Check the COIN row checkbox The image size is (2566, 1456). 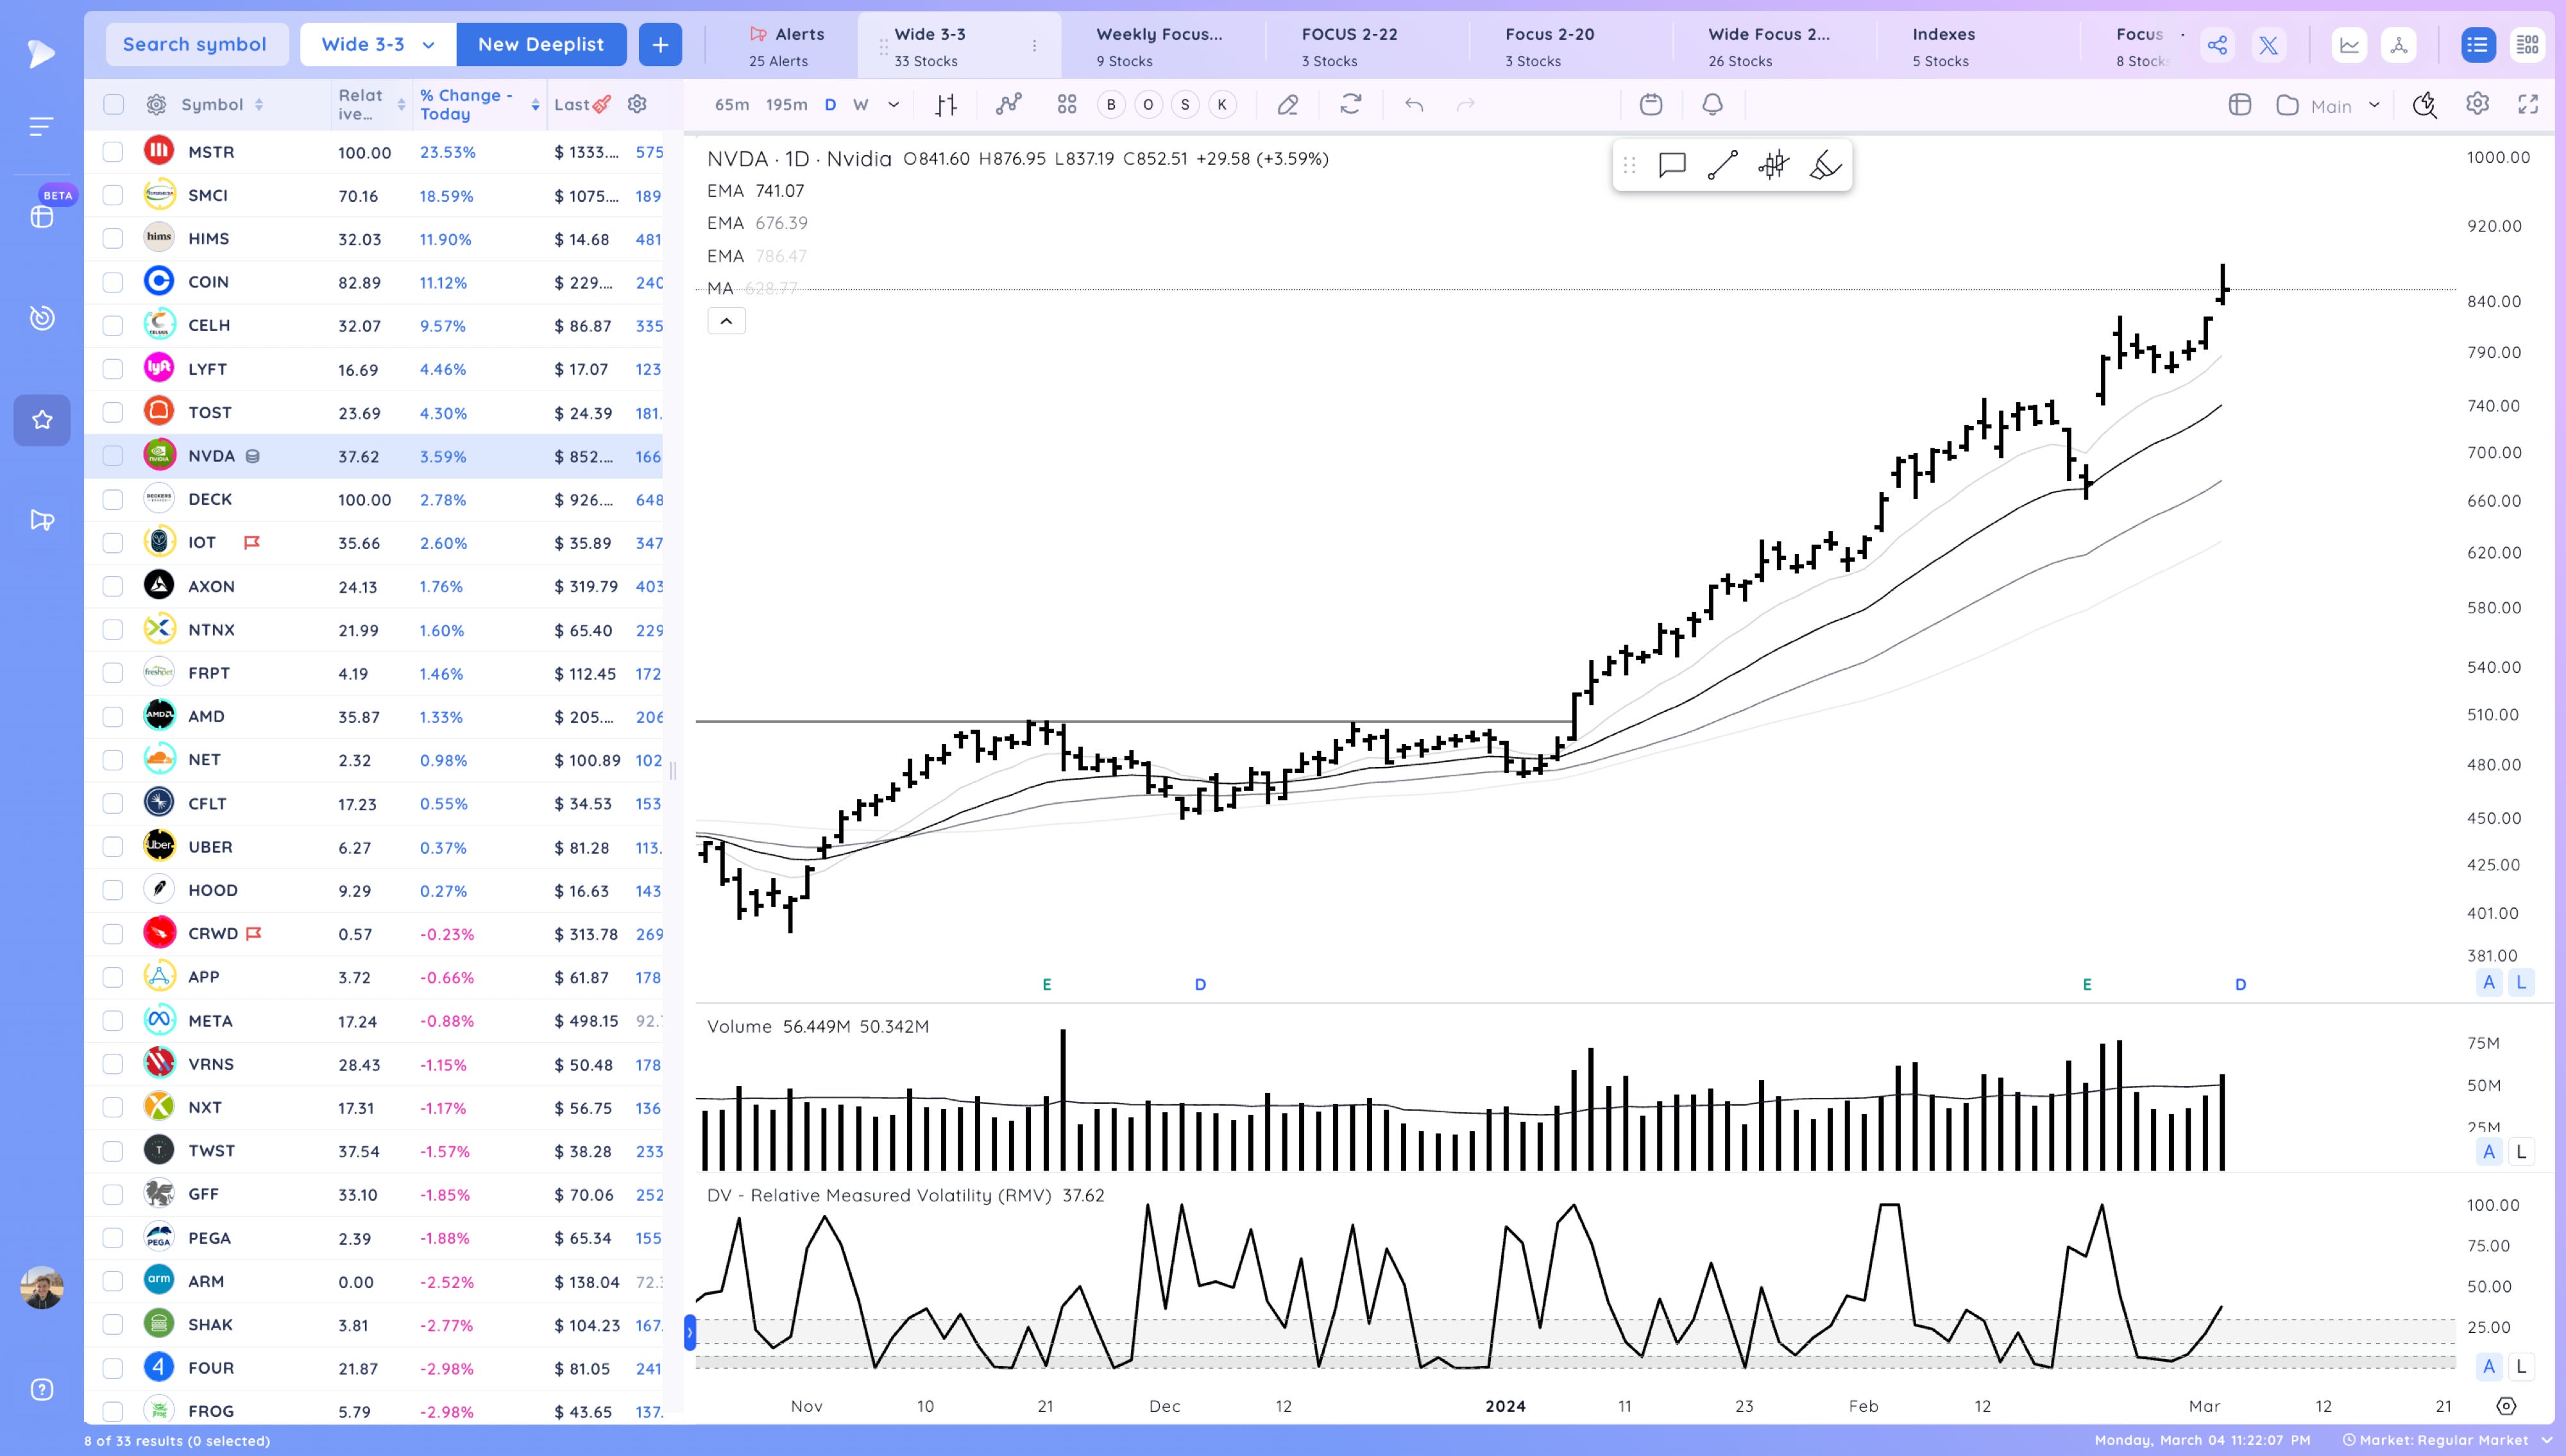tap(113, 282)
